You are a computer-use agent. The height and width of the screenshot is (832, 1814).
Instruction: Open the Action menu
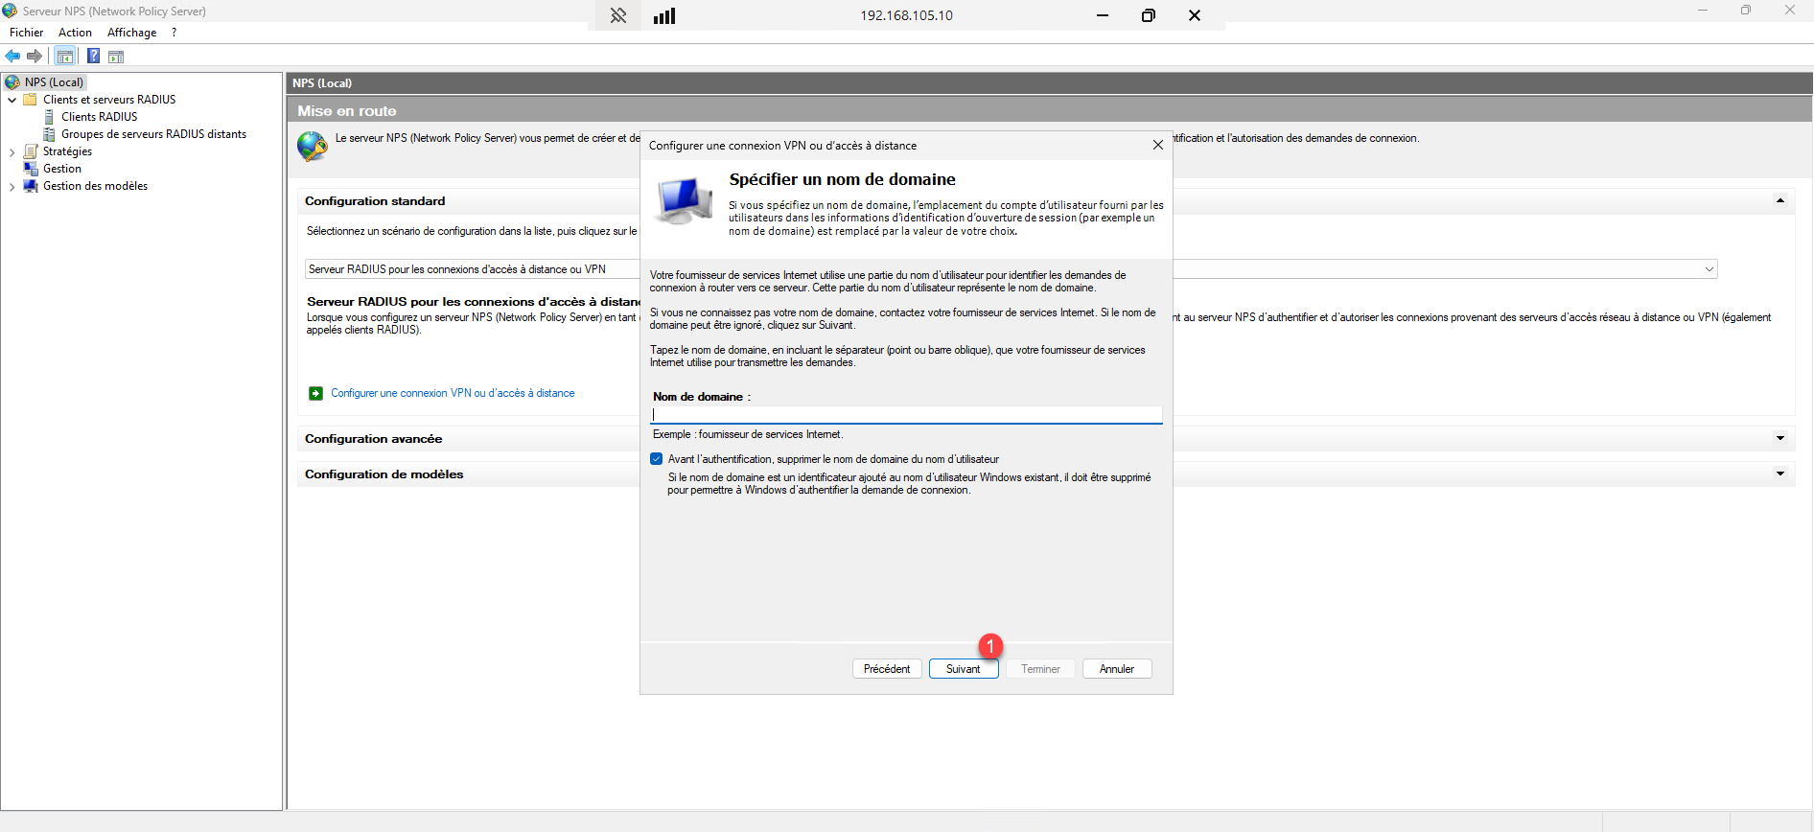coord(75,33)
